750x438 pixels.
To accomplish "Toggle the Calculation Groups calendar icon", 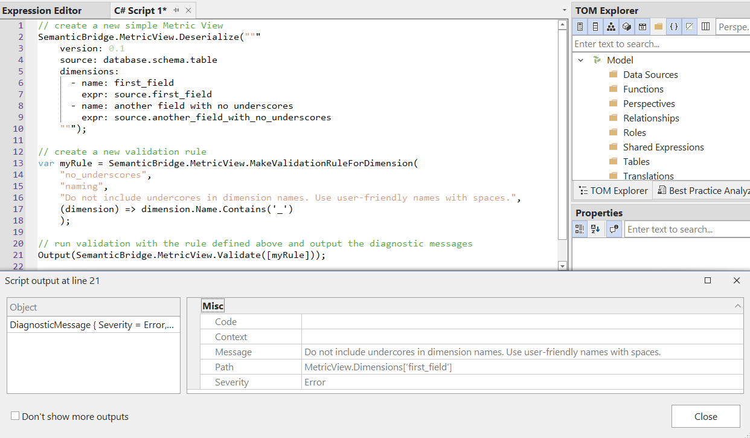I will [643, 27].
